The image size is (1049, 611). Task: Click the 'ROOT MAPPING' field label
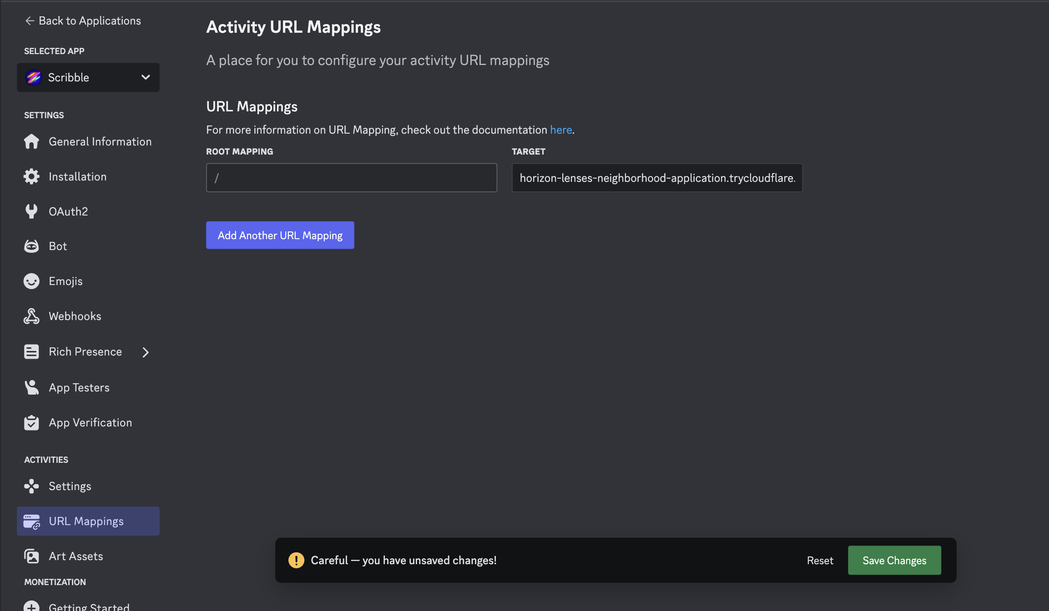[x=240, y=151]
